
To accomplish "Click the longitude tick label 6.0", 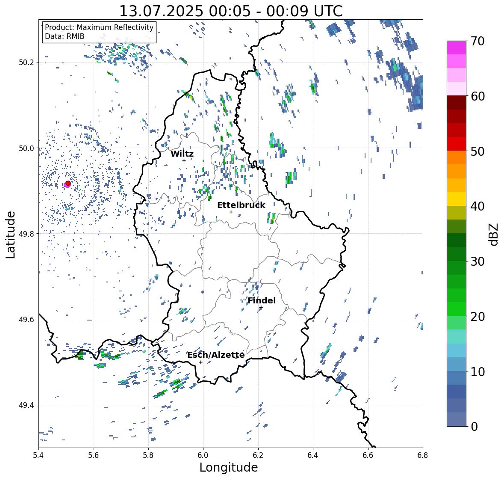I will 203,455.
